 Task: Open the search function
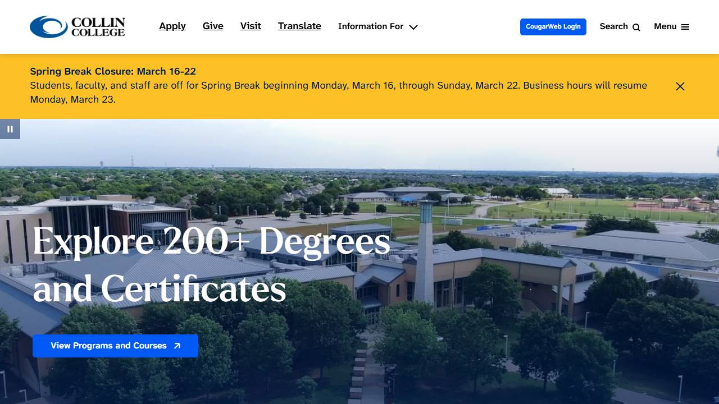point(614,26)
